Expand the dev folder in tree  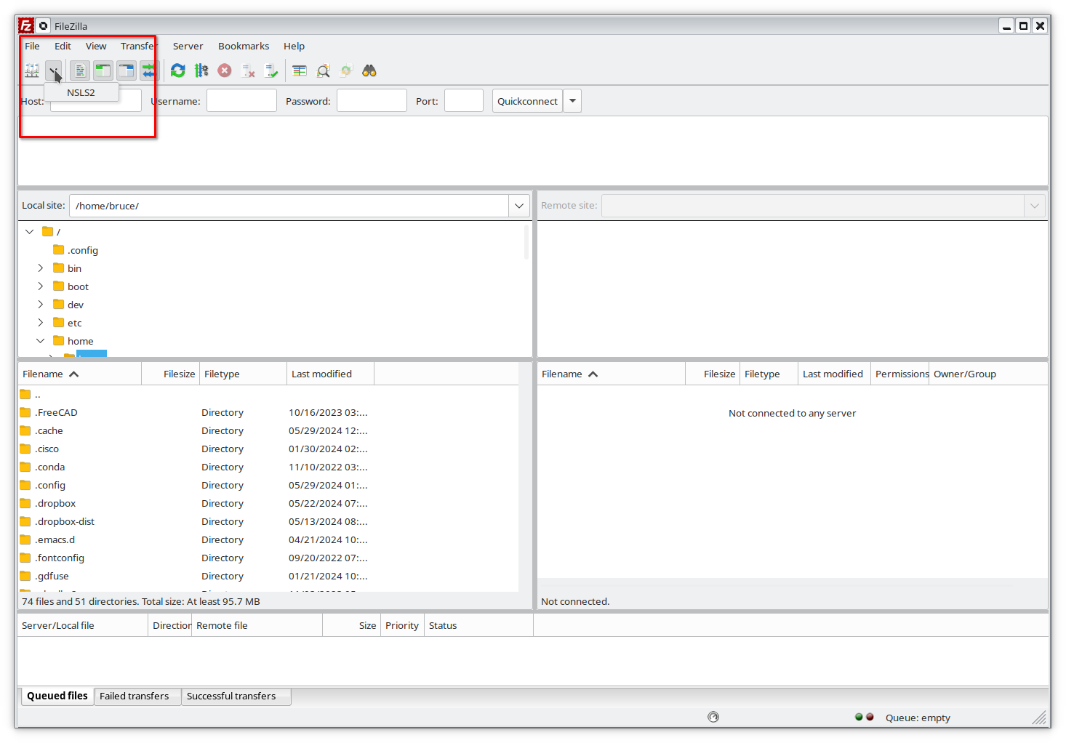pyautogui.click(x=41, y=304)
